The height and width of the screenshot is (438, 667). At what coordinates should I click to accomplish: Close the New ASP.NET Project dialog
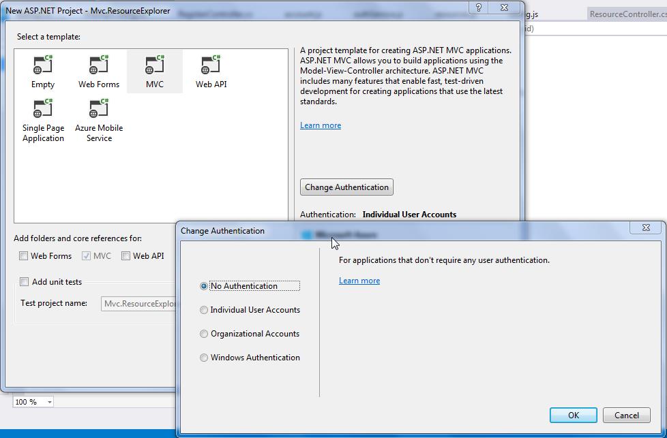(x=504, y=7)
